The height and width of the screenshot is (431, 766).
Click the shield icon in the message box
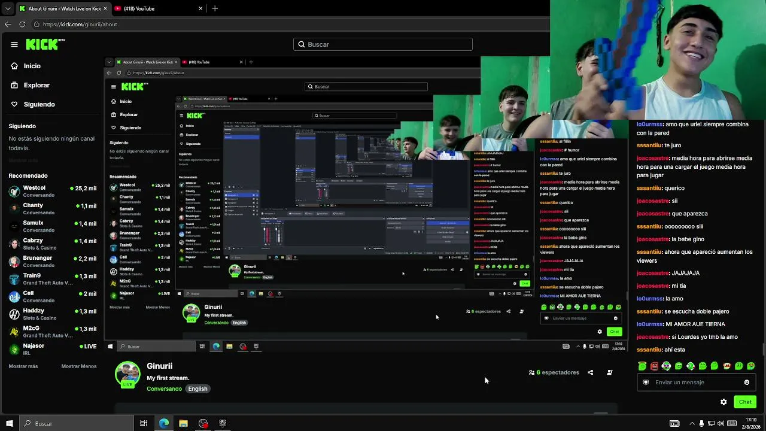(x=646, y=383)
